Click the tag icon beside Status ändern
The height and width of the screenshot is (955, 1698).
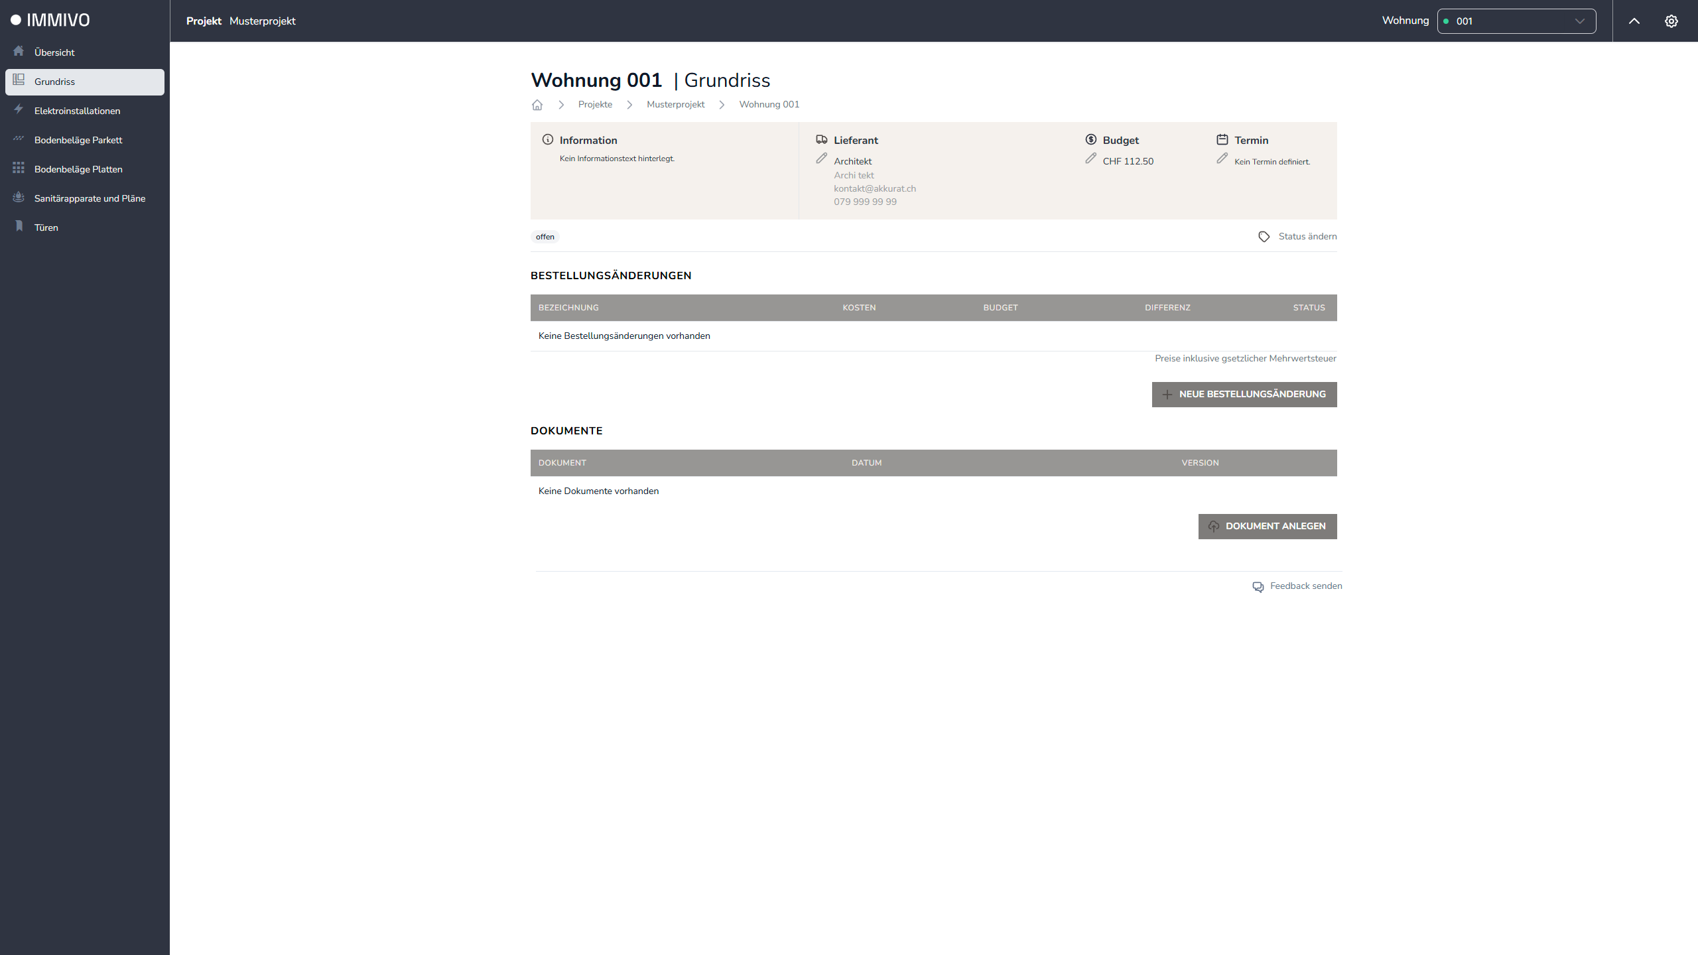(x=1264, y=237)
